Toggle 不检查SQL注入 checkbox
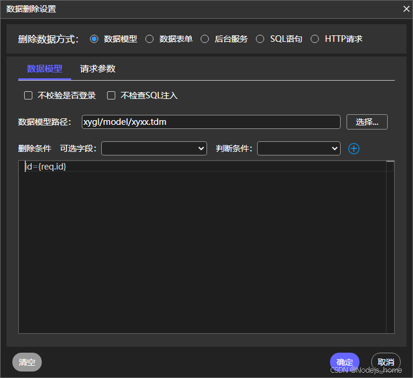This screenshot has width=413, height=378. (111, 95)
